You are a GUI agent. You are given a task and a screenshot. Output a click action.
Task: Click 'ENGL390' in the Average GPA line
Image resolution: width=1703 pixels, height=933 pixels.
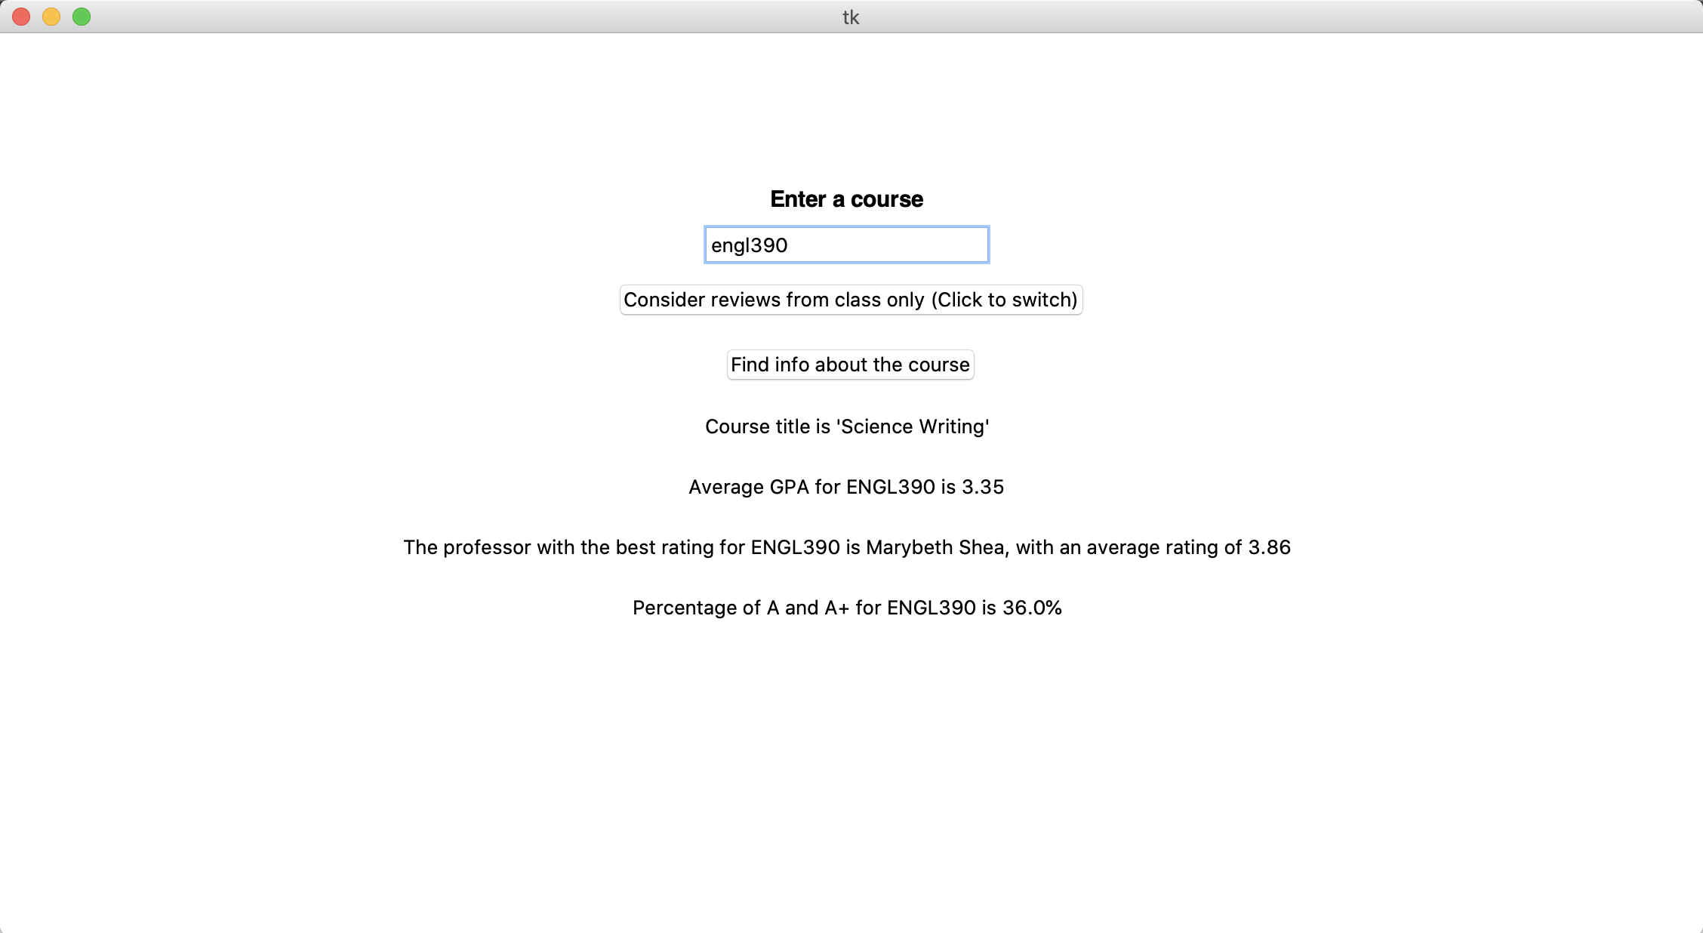click(891, 487)
